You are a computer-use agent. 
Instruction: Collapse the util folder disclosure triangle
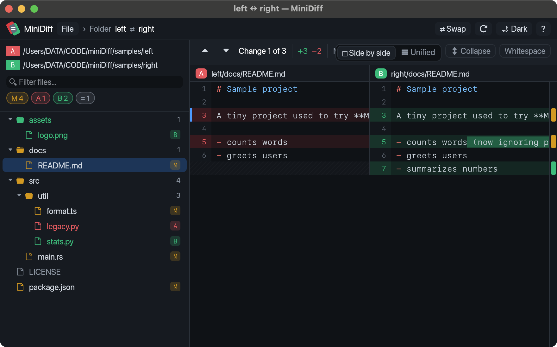[x=19, y=195]
